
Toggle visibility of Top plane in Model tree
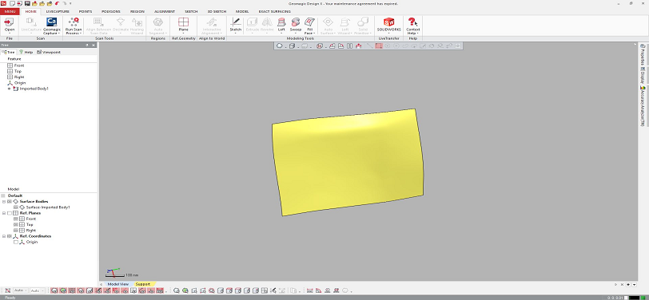(16, 224)
